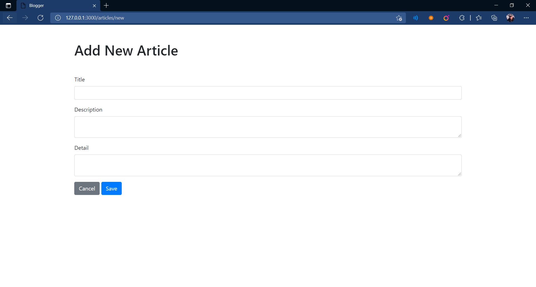This screenshot has height=287, width=536.
Task: Open a new tab with plus button
Action: pyautogui.click(x=106, y=6)
